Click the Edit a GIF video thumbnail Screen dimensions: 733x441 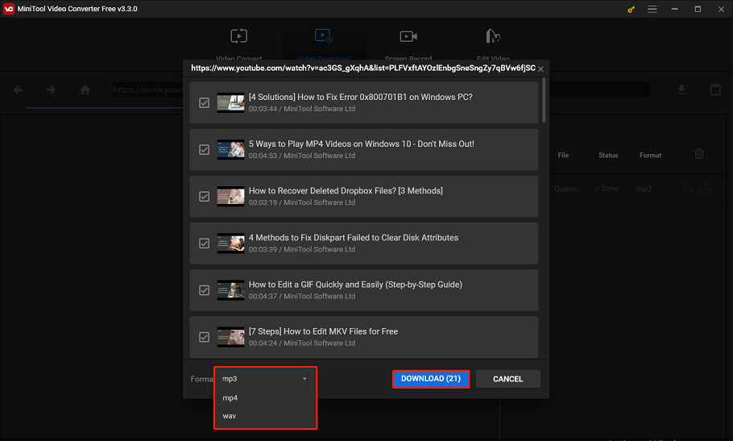(x=230, y=290)
